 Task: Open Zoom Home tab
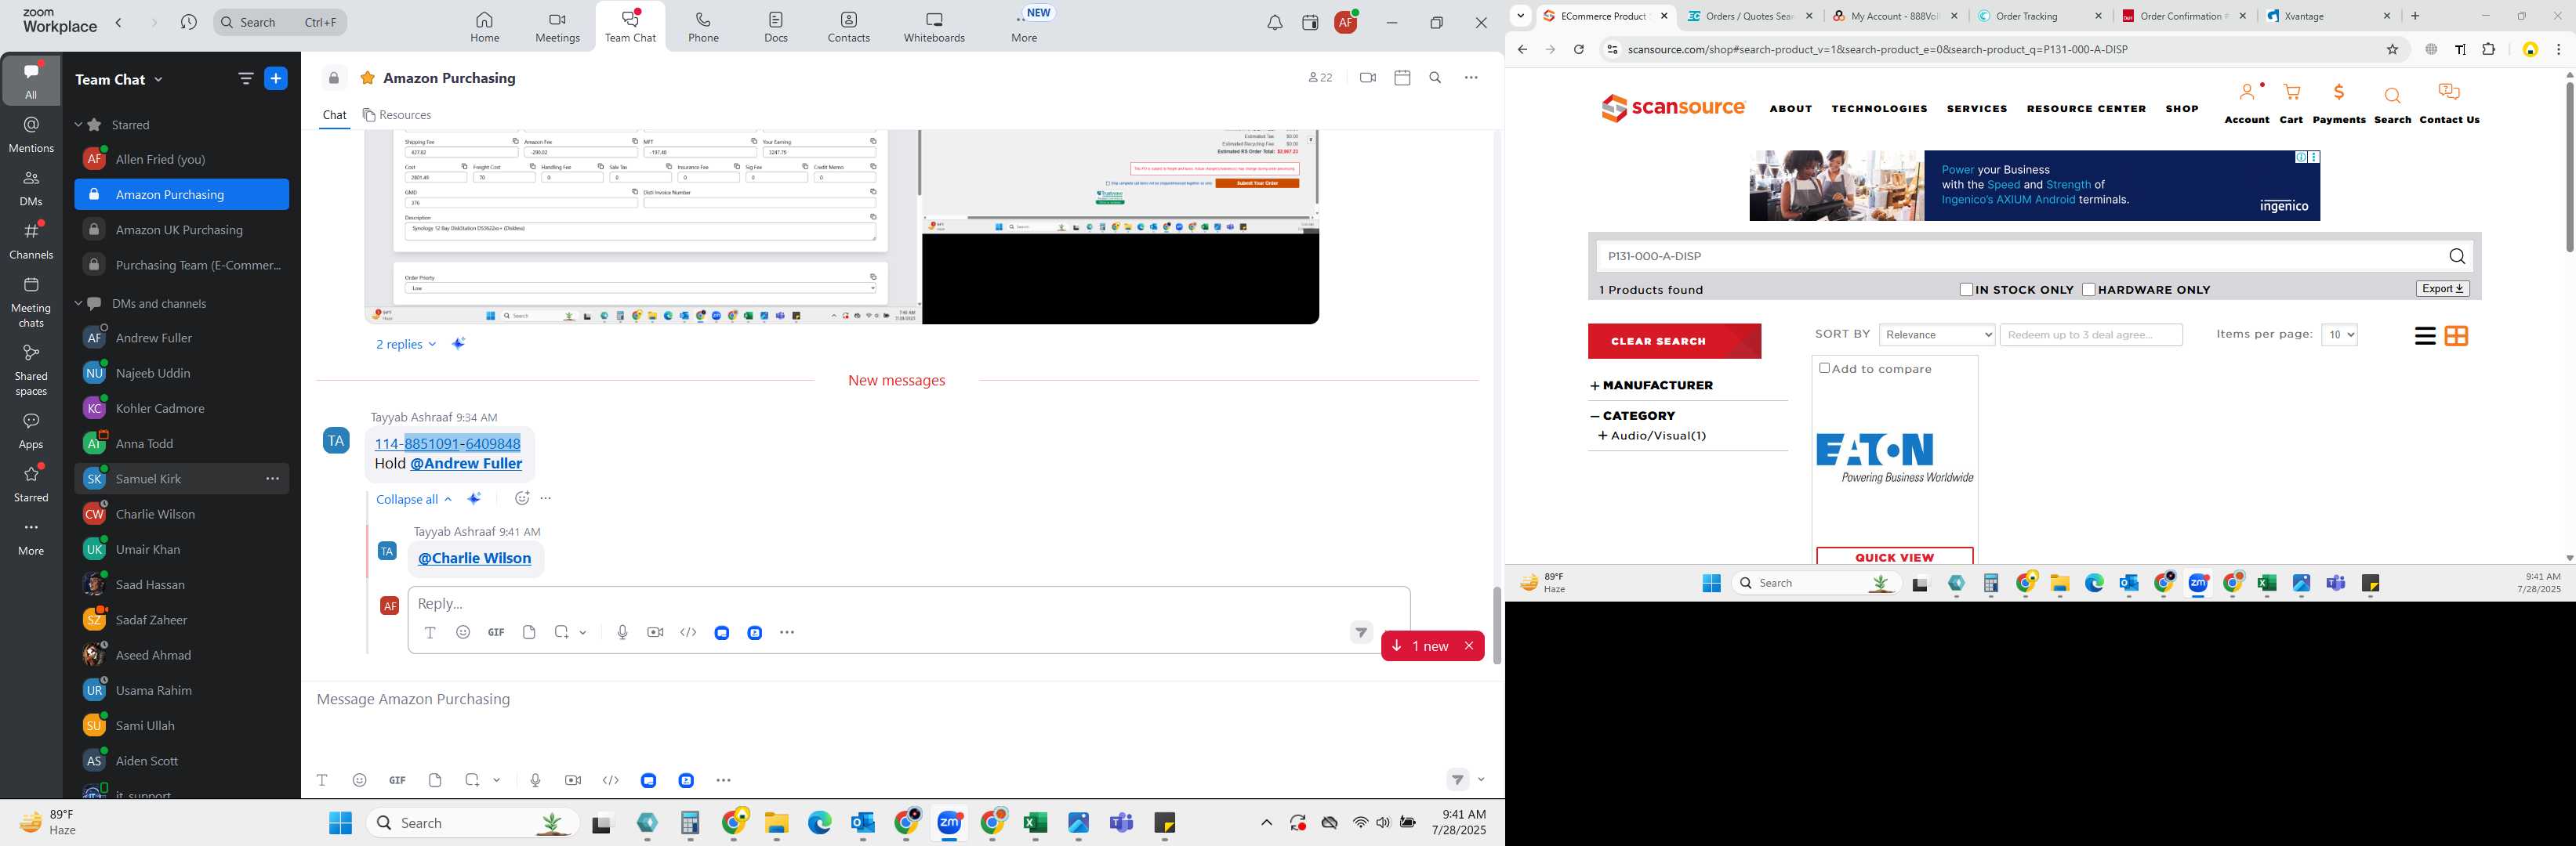484,26
